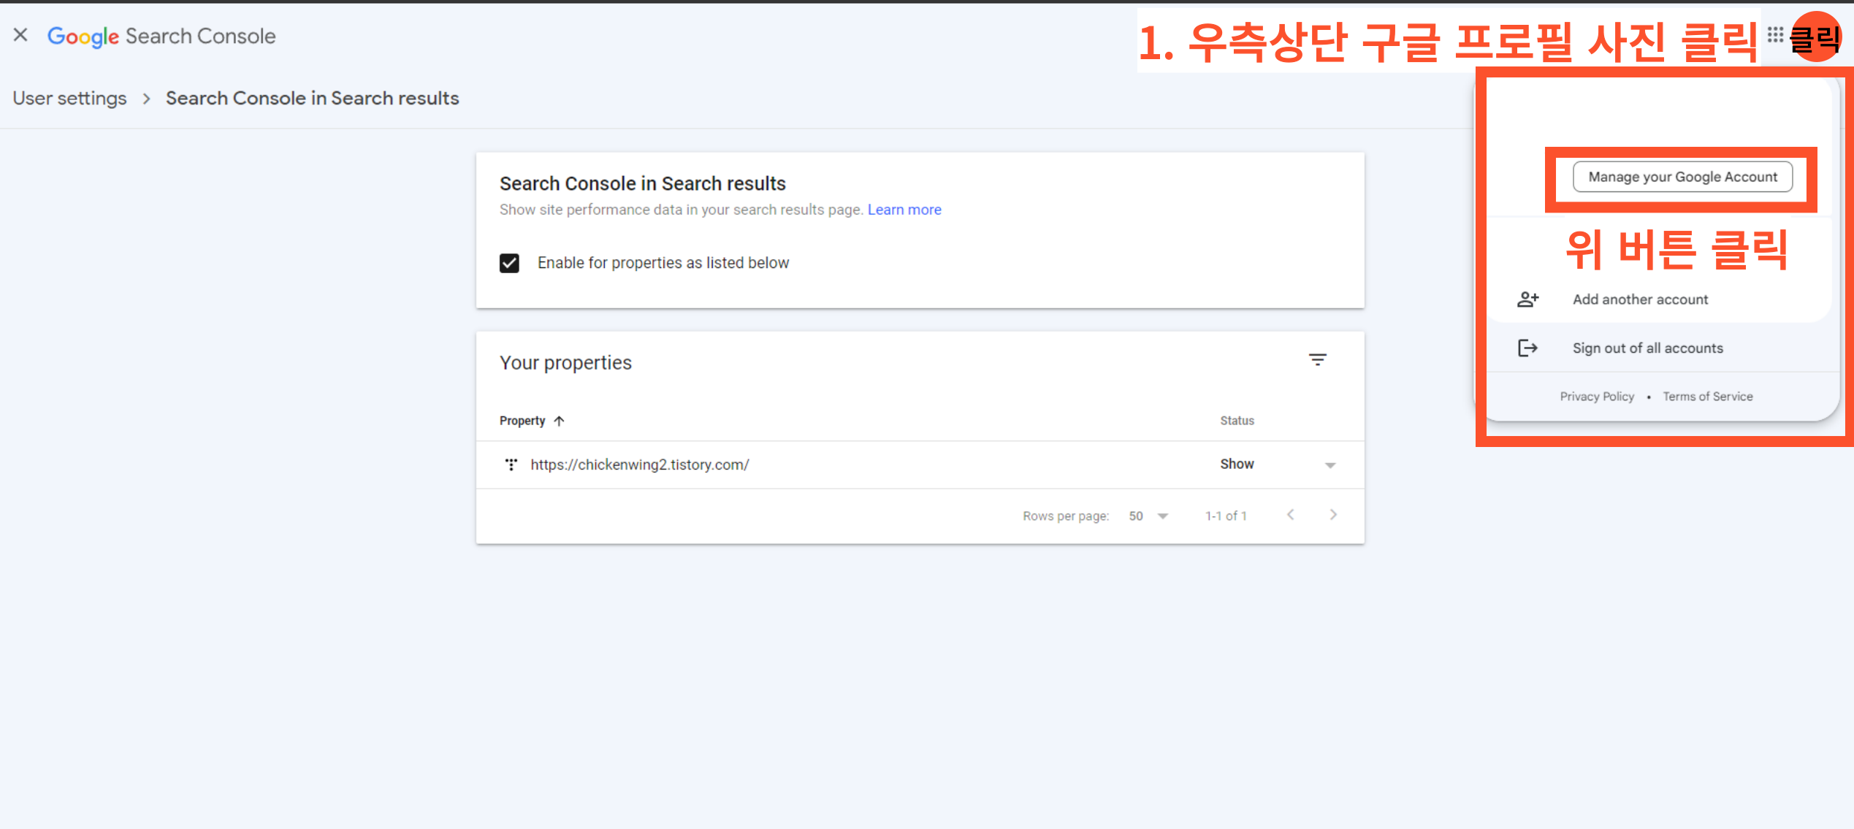The height and width of the screenshot is (829, 1854).
Task: Open the Learn more link
Action: click(x=904, y=210)
